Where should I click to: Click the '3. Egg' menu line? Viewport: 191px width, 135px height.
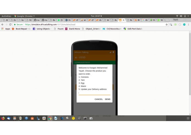pos(82,83)
